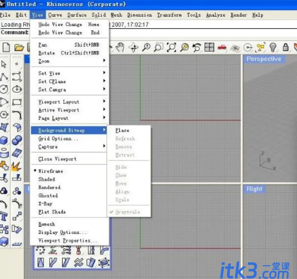Choose Place in Background Bitmap submenu

(129, 131)
